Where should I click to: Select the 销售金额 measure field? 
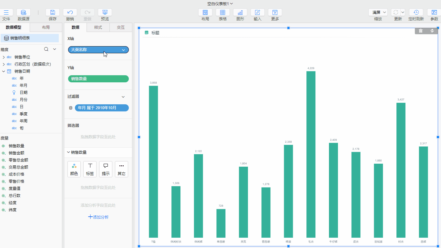pyautogui.click(x=16, y=153)
